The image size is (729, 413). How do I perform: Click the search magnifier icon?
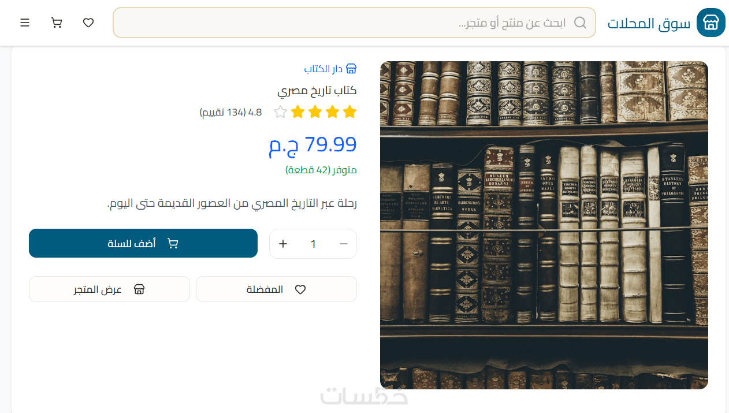(580, 23)
